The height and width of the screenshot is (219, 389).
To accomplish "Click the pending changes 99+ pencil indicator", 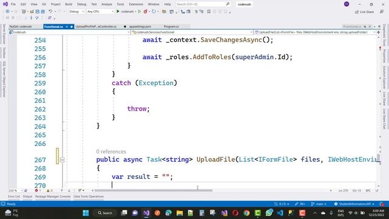I will (300, 204).
